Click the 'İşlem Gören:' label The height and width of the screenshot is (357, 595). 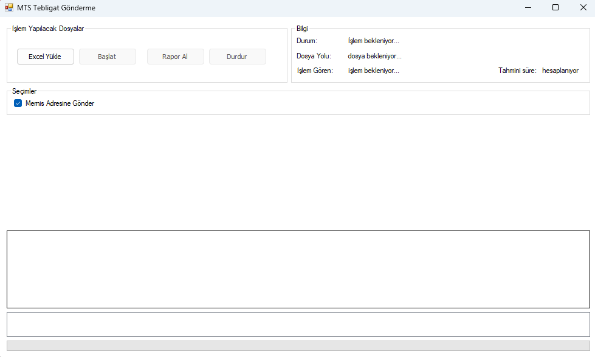click(x=315, y=71)
